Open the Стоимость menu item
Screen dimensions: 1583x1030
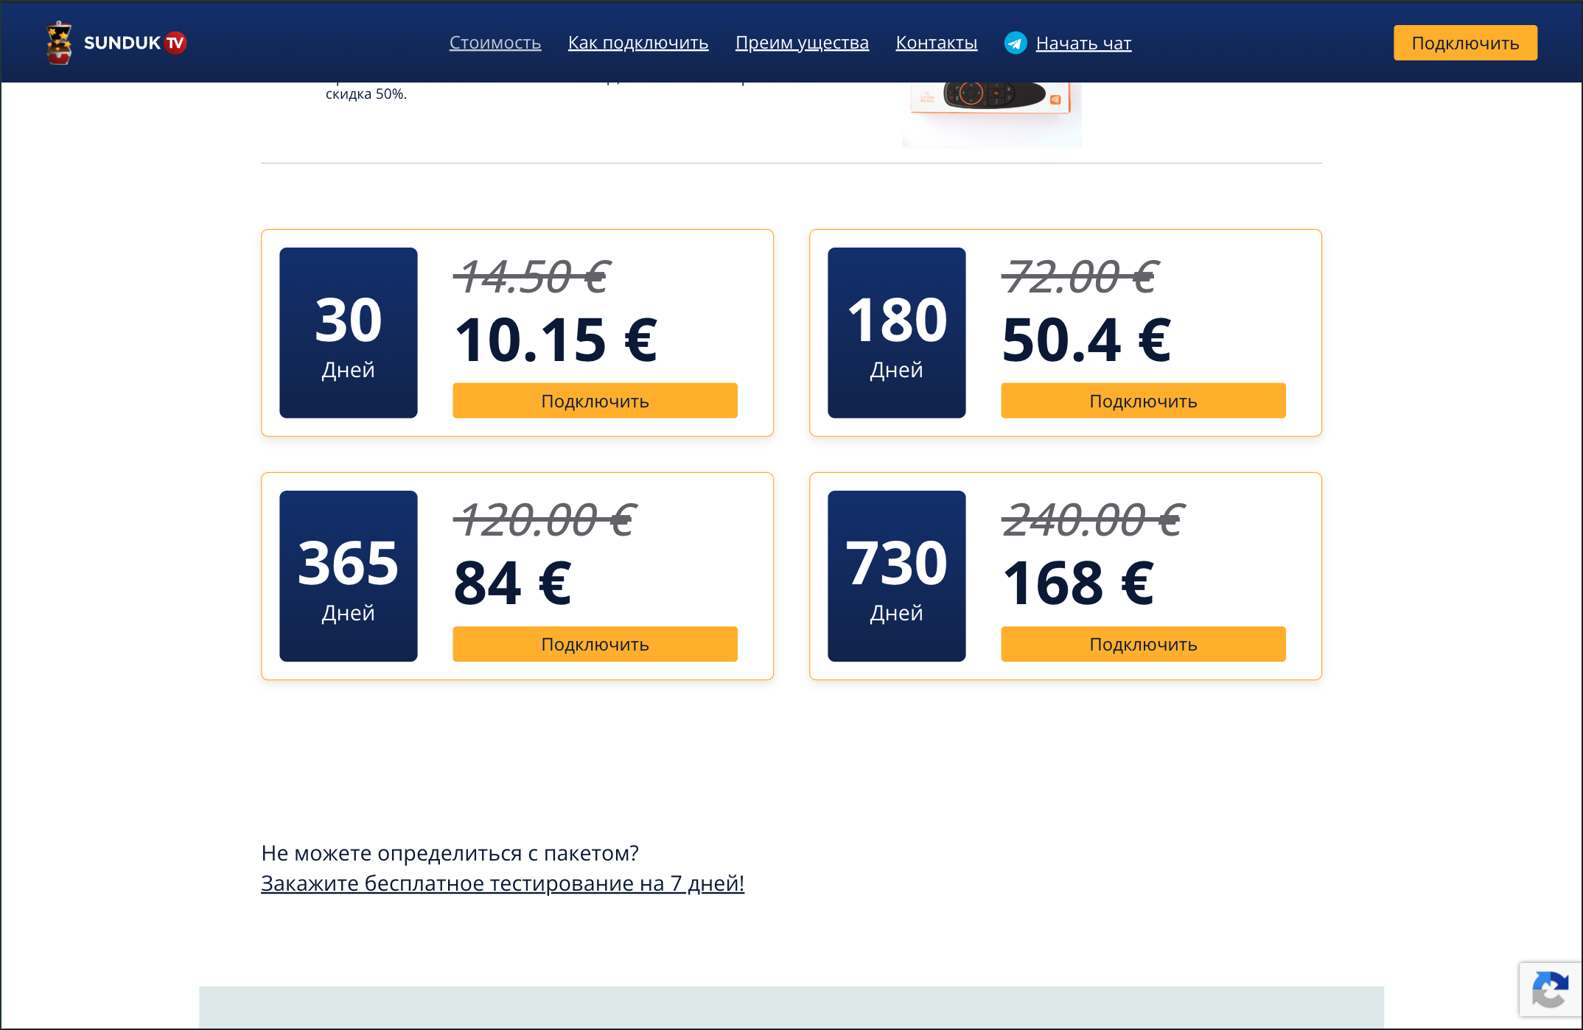point(495,43)
